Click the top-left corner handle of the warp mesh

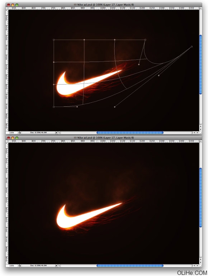[x=54, y=40]
